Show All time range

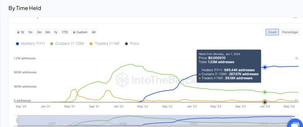coord(94,32)
